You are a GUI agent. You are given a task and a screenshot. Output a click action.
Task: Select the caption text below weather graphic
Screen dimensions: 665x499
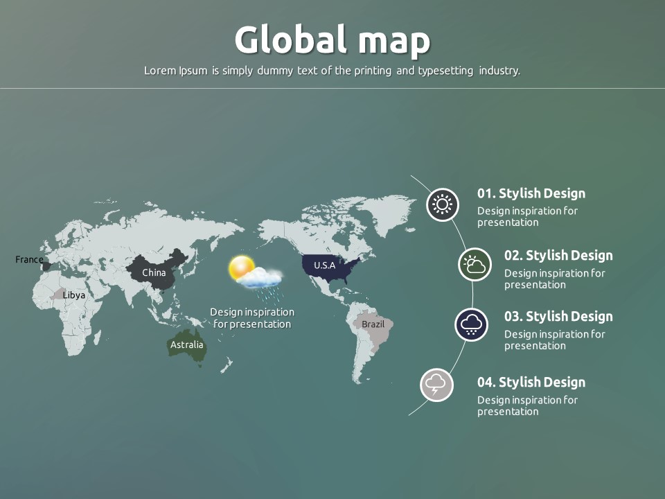click(252, 318)
